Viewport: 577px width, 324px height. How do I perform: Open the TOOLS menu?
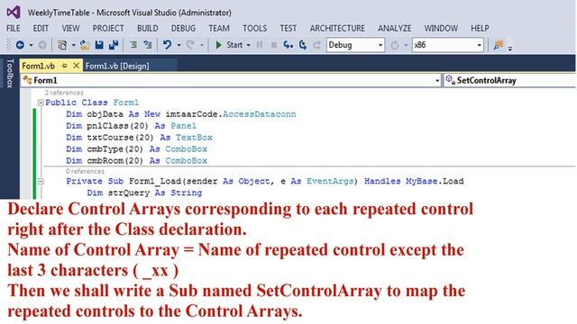[254, 28]
